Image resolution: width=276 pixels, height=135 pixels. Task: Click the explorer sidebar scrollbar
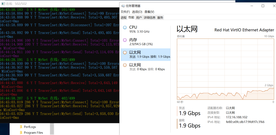click(52, 129)
